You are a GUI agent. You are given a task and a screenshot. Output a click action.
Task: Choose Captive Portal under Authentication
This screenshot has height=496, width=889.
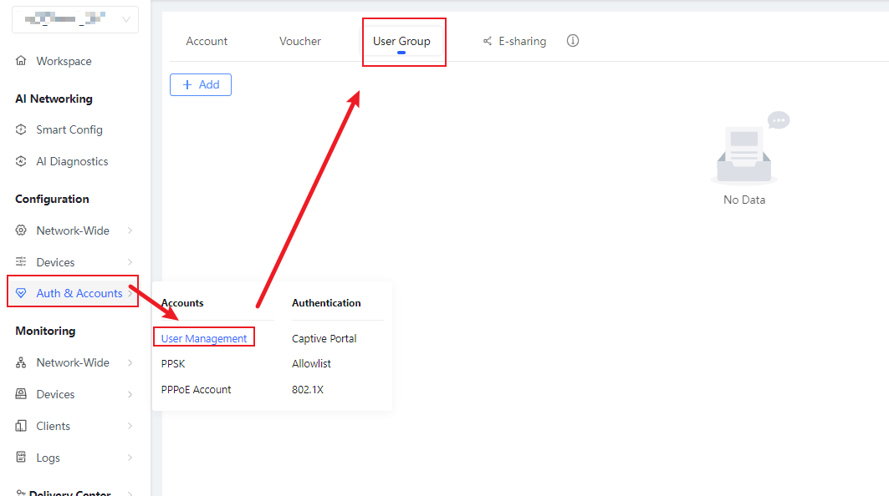324,338
